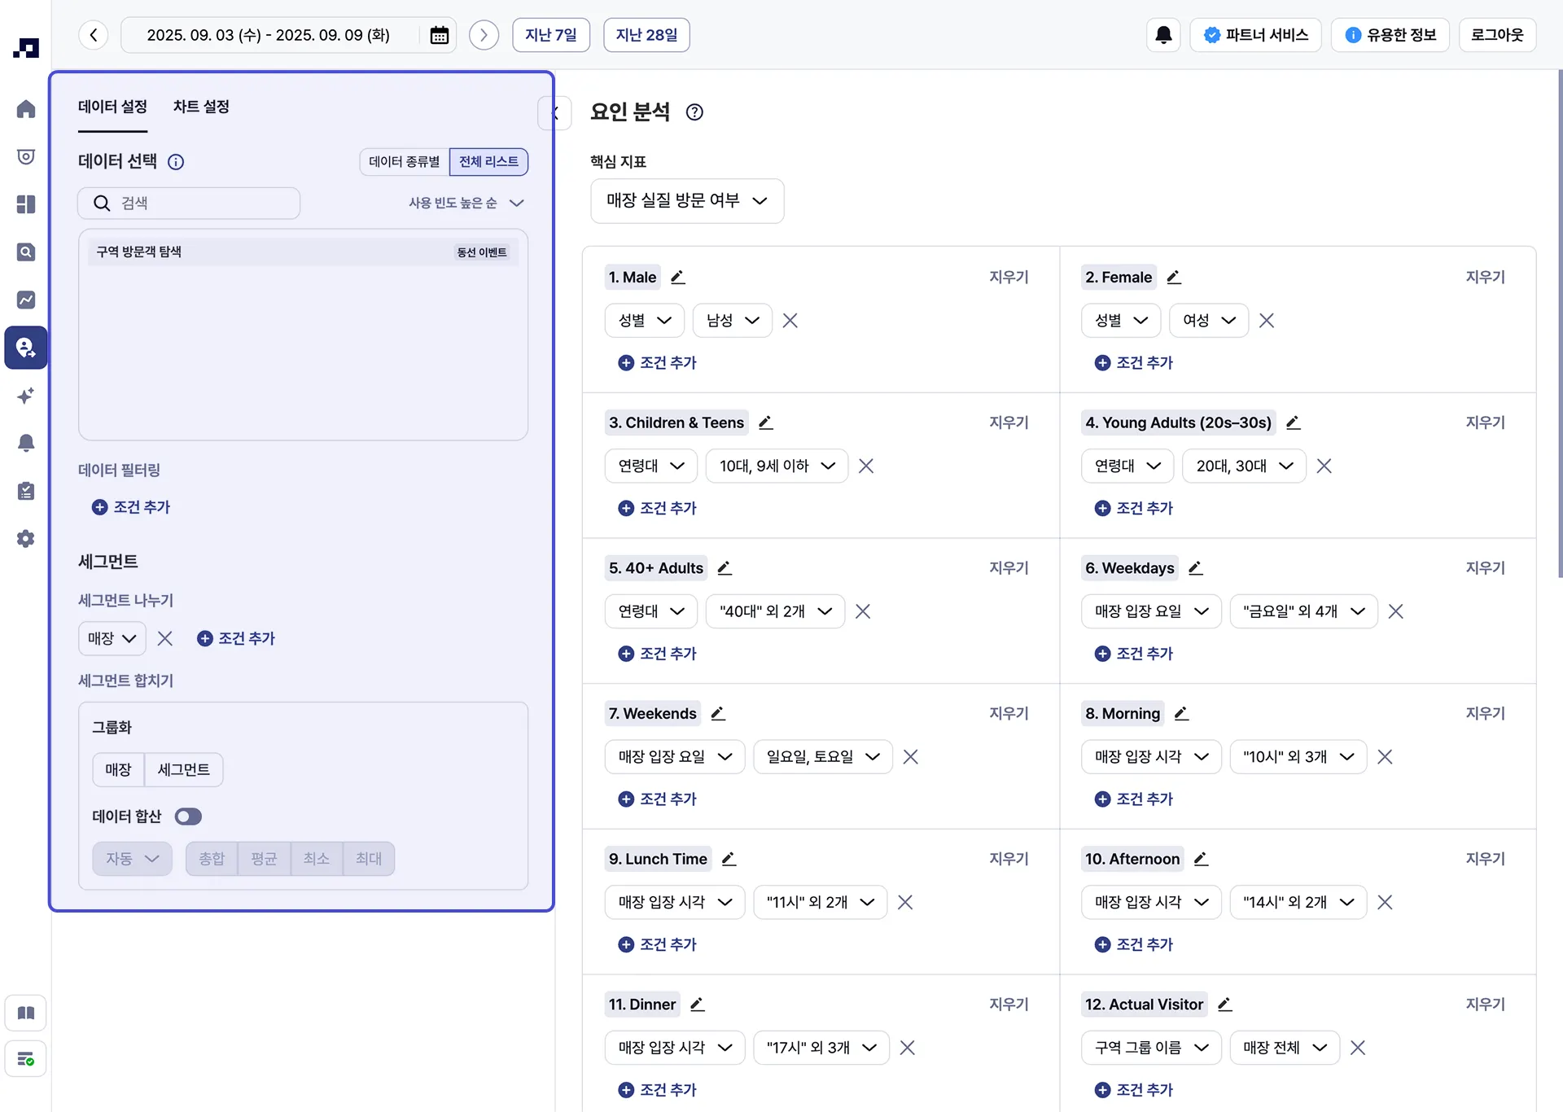Select 세그먼트 grouping option

coord(183,769)
